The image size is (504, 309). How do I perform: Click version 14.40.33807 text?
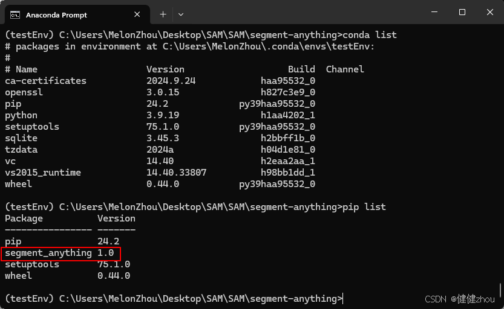coord(177,173)
